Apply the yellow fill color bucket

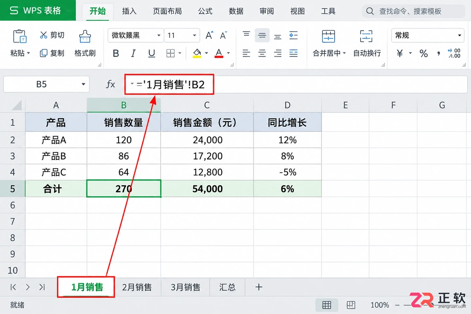click(x=197, y=53)
